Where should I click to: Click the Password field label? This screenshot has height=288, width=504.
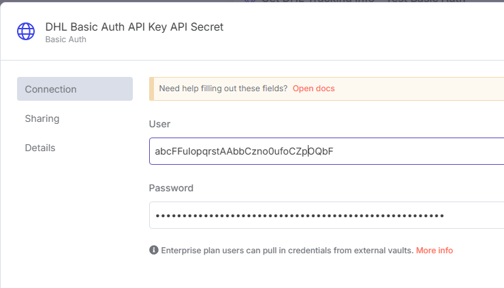[171, 188]
